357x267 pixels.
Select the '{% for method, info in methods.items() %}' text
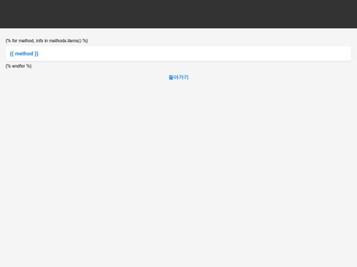click(x=47, y=41)
